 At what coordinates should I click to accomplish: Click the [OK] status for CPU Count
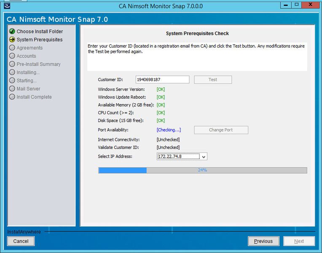161,113
